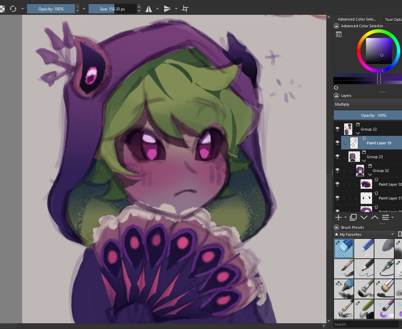This screenshot has height=329, width=402.
Task: Switch to the Advanced Color Selector tab
Action: coord(357,19)
